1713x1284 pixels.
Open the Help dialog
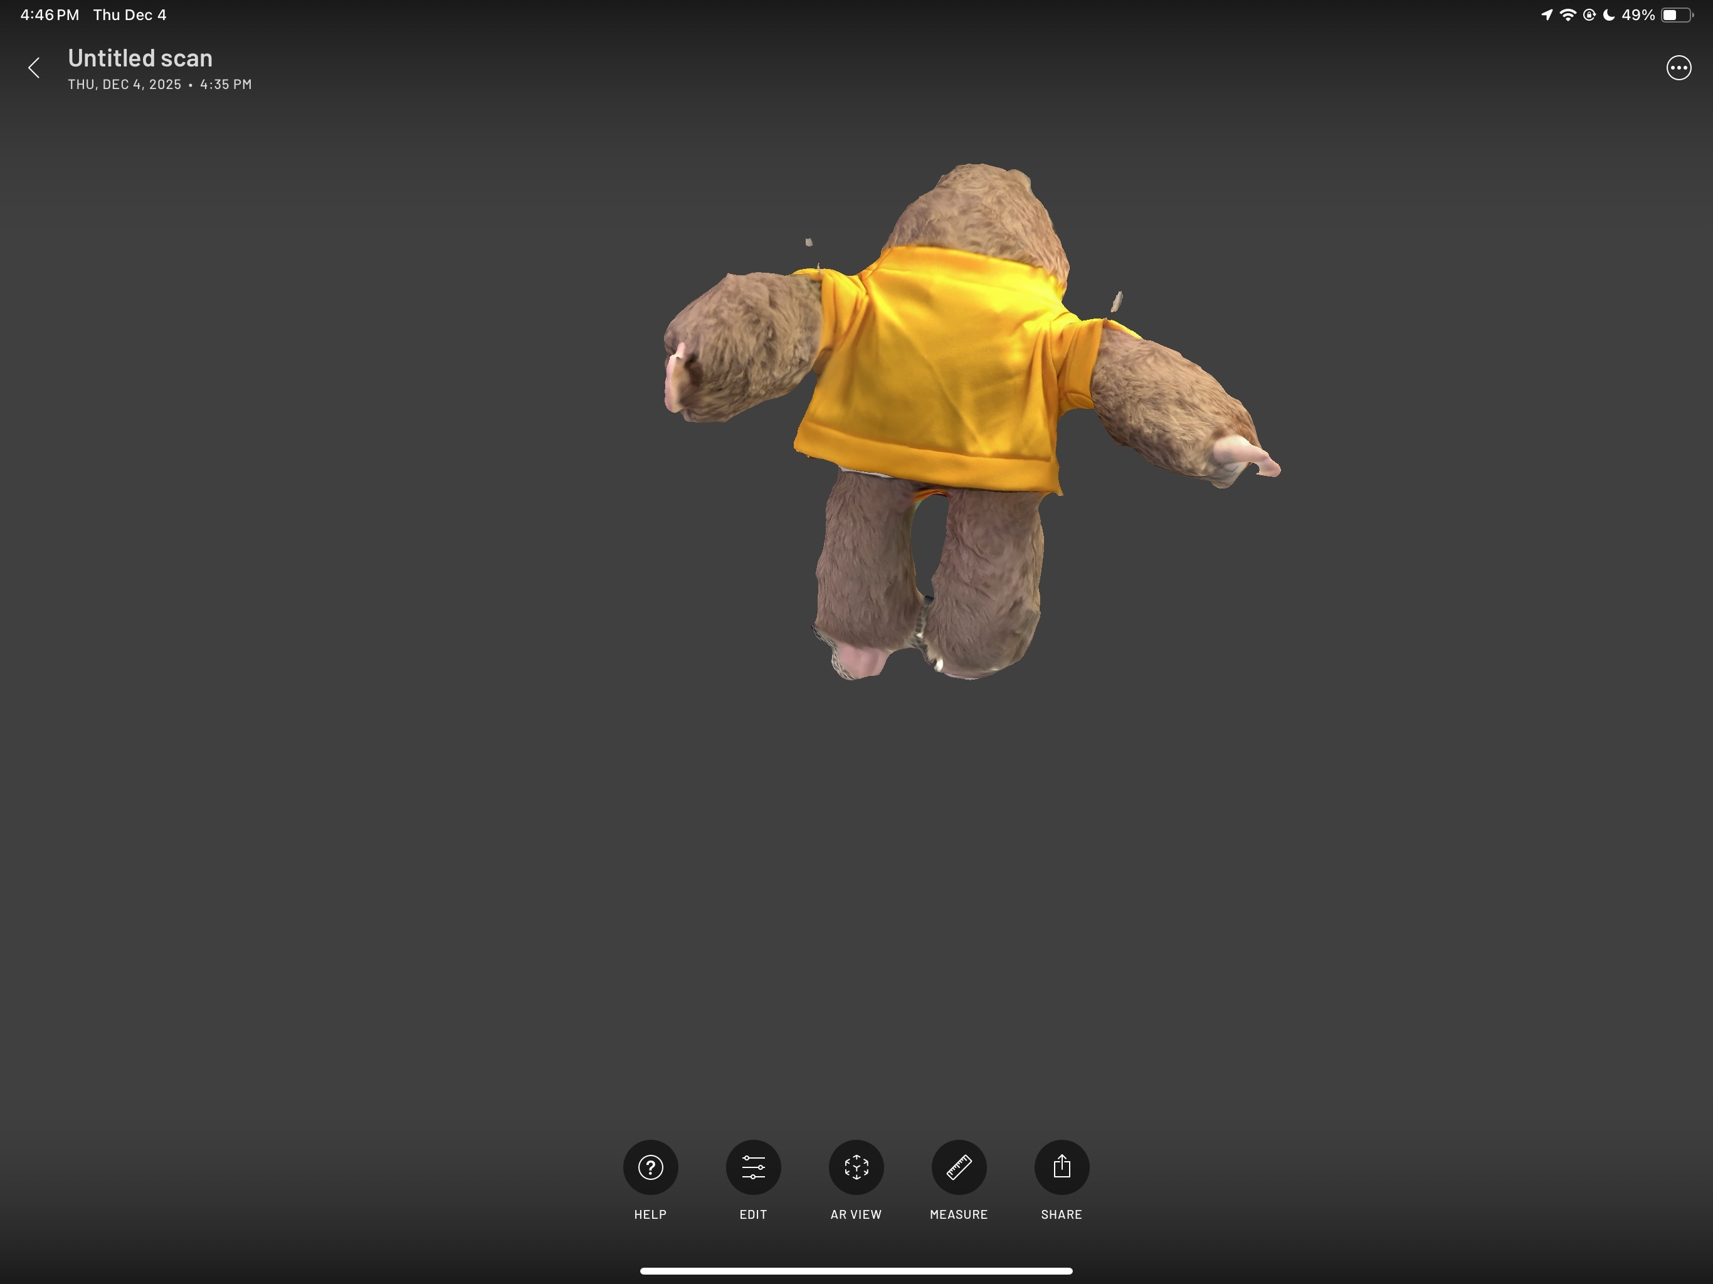point(650,1167)
